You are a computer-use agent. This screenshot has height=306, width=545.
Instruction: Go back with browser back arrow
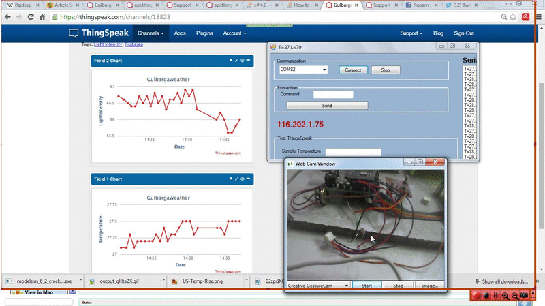click(x=7, y=16)
